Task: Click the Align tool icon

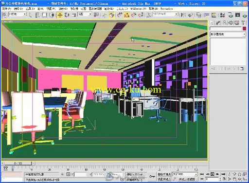Action: (190, 15)
